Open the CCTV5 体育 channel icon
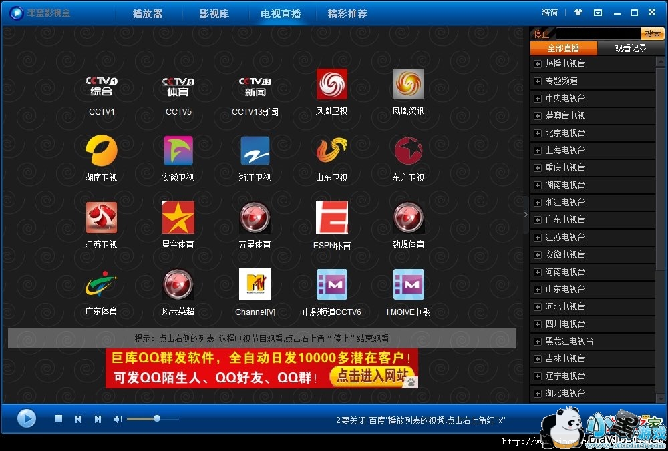This screenshot has height=451, width=668. pyautogui.click(x=178, y=86)
